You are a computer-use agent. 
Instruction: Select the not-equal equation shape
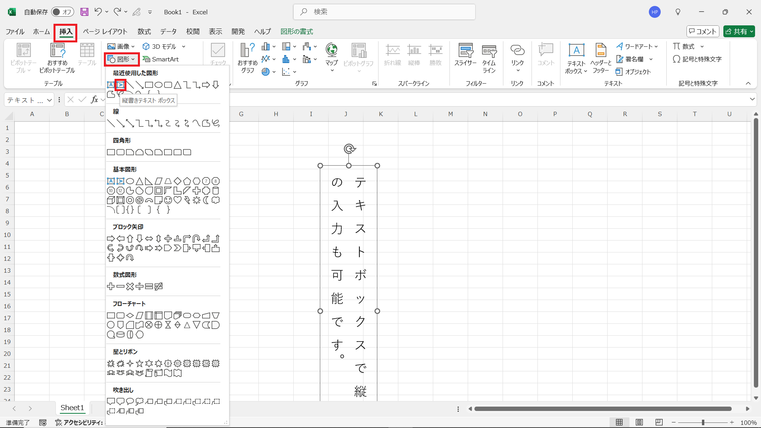pos(159,287)
